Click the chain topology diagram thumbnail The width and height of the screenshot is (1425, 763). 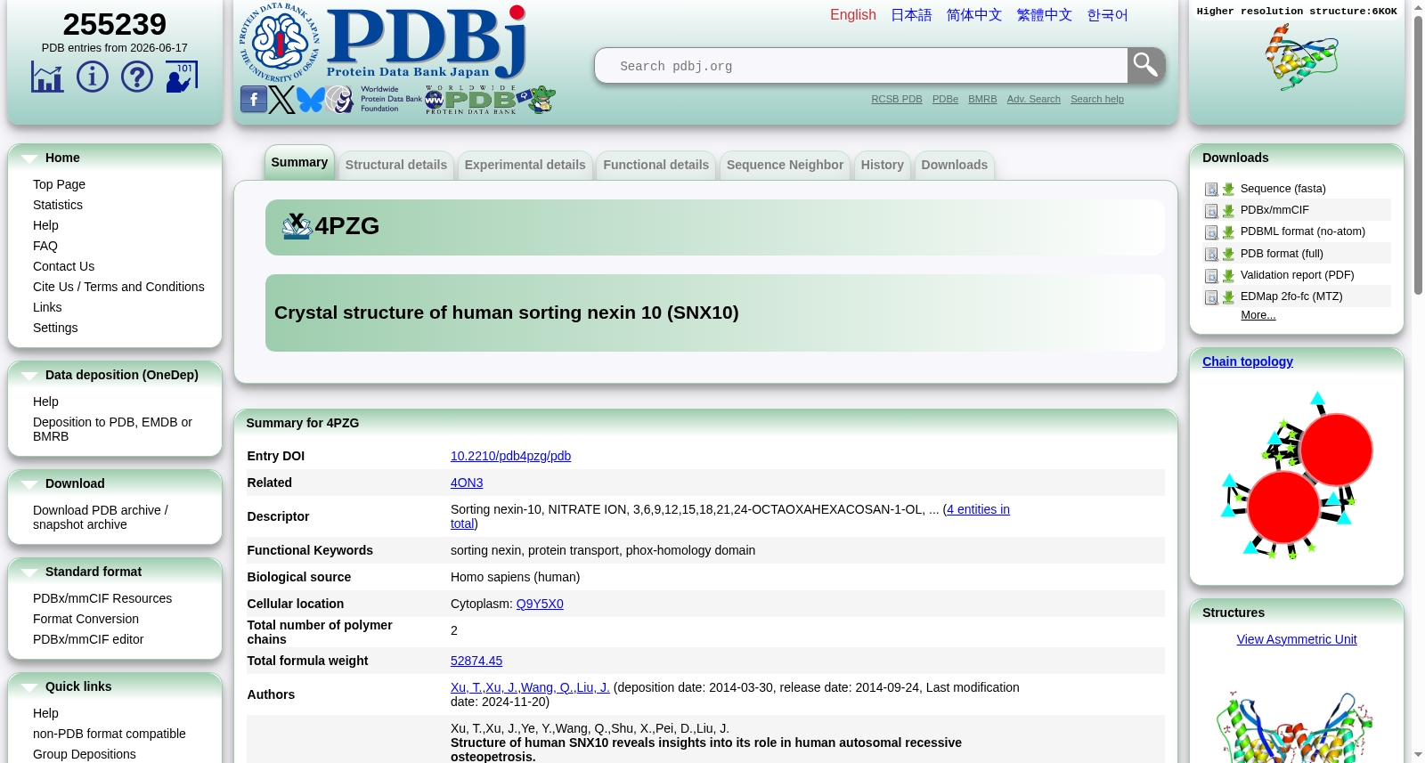click(1297, 475)
